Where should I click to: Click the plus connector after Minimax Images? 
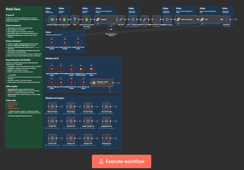[x=62, y=107]
